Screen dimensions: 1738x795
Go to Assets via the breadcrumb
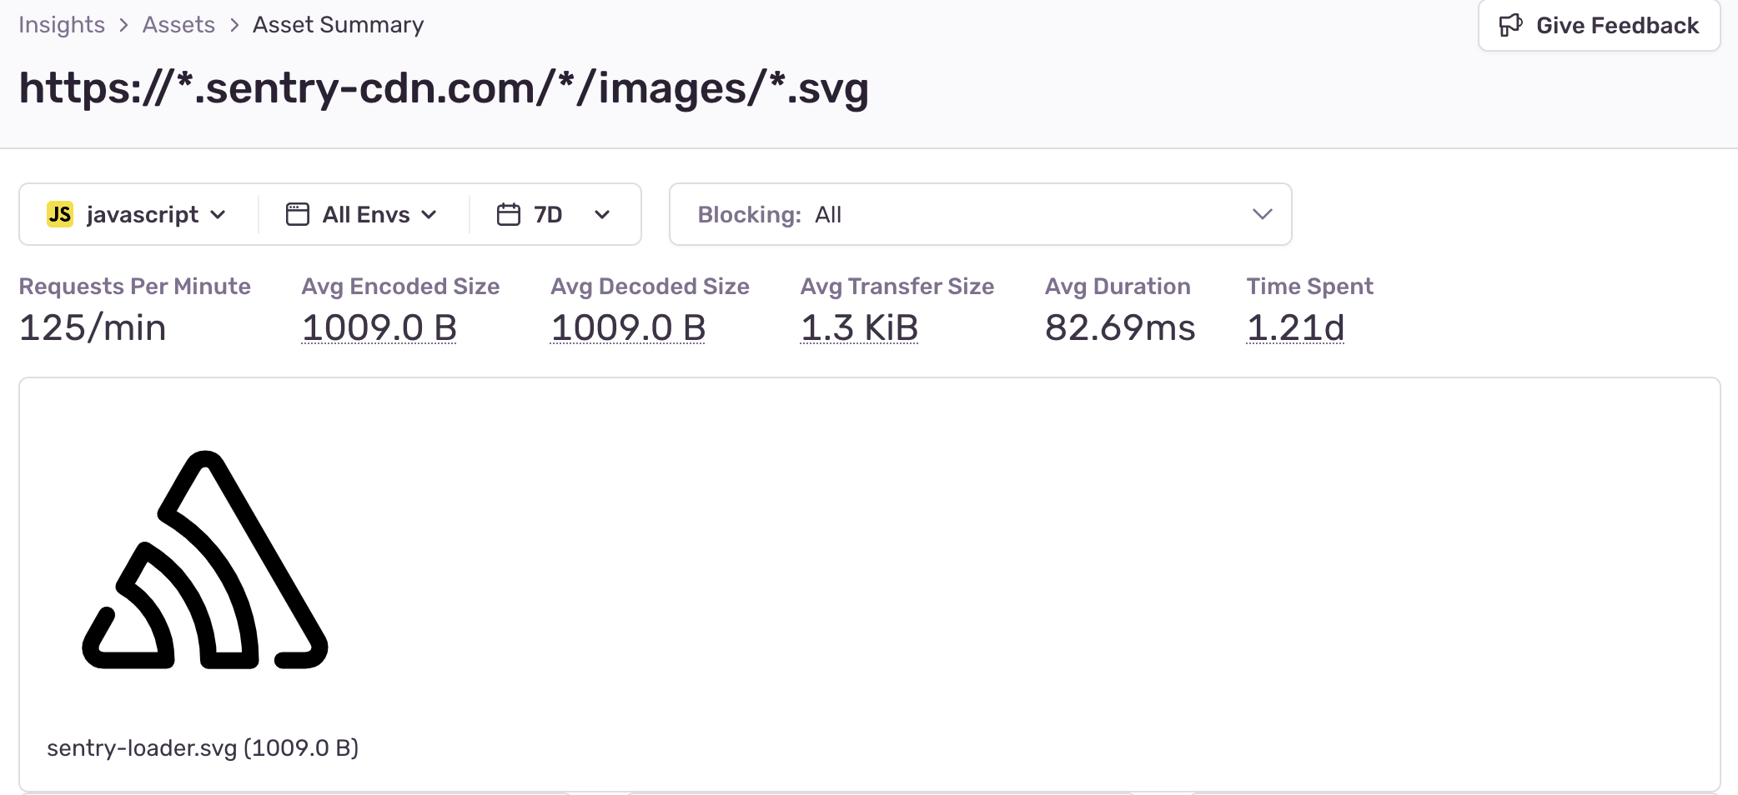[x=178, y=25]
